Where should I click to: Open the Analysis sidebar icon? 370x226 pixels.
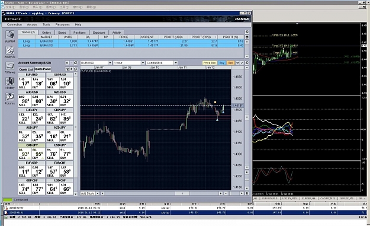pos(9,52)
